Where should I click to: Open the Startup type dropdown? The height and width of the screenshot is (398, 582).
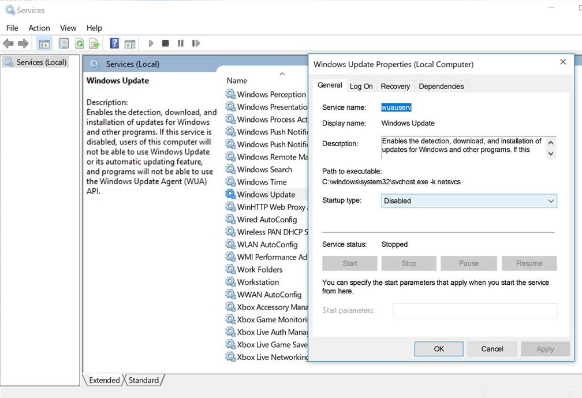469,201
